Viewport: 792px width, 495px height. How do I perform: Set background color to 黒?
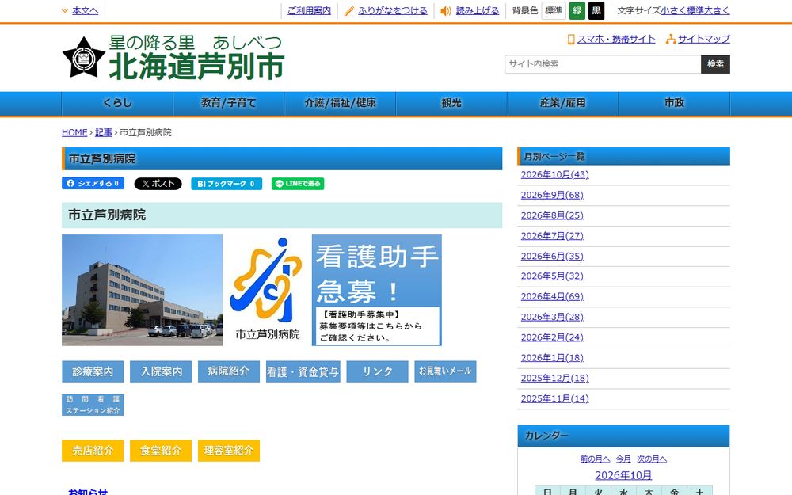pyautogui.click(x=596, y=10)
